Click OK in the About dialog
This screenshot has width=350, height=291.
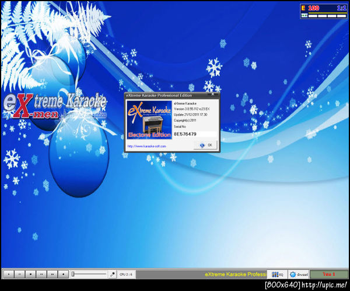point(206,145)
